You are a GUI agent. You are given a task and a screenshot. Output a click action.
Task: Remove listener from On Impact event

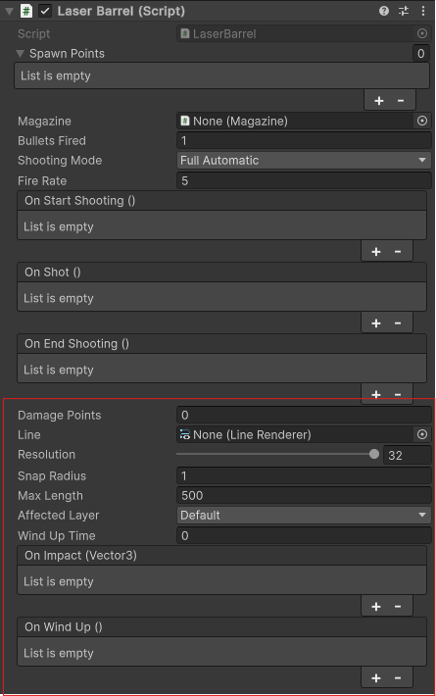point(398,607)
